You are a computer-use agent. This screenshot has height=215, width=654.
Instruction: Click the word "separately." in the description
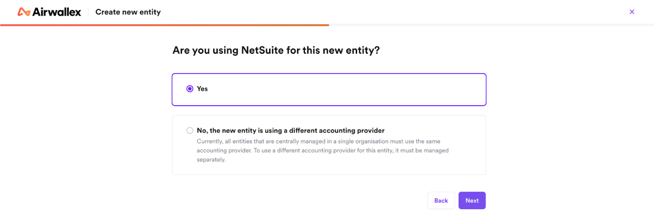(x=211, y=160)
